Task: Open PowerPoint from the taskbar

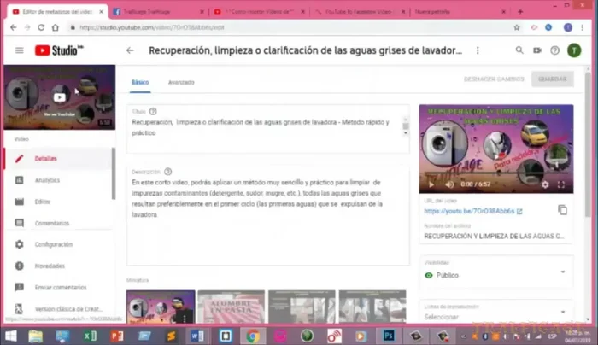Action: tap(117, 336)
